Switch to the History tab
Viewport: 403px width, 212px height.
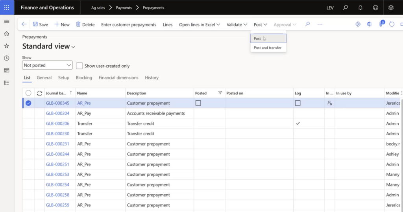(x=152, y=77)
